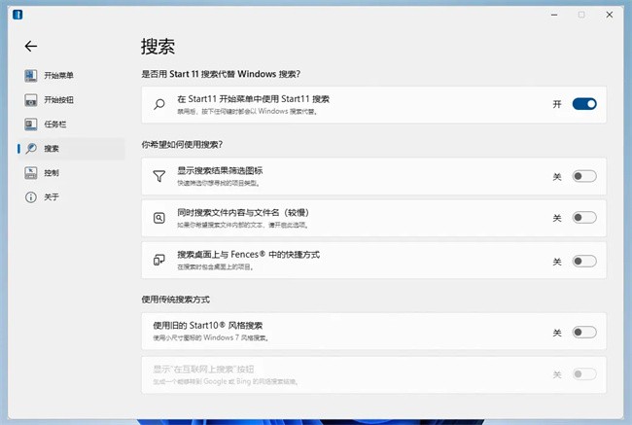Click 使用旧的 Start10 风格搜索 label
The image size is (632, 425).
(207, 326)
